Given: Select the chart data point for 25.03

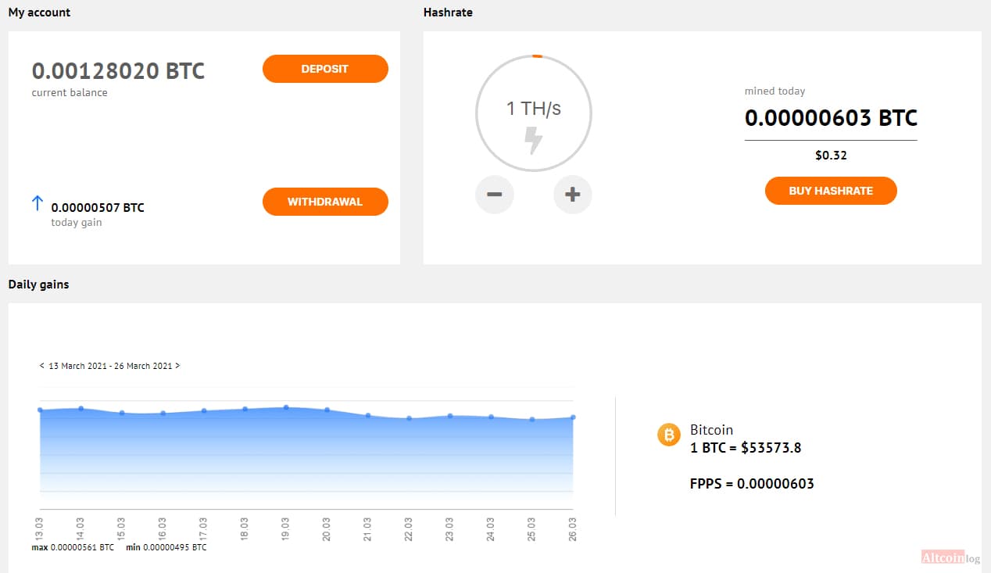Looking at the screenshot, I should click(x=532, y=419).
